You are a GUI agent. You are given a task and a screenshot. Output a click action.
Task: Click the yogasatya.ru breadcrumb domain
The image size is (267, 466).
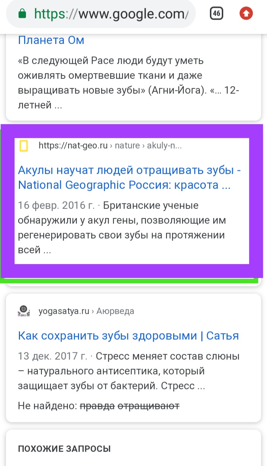pyautogui.click(x=64, y=311)
